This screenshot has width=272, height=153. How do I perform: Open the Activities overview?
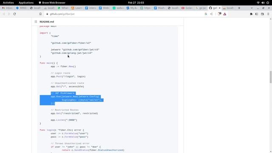pos(8,3)
